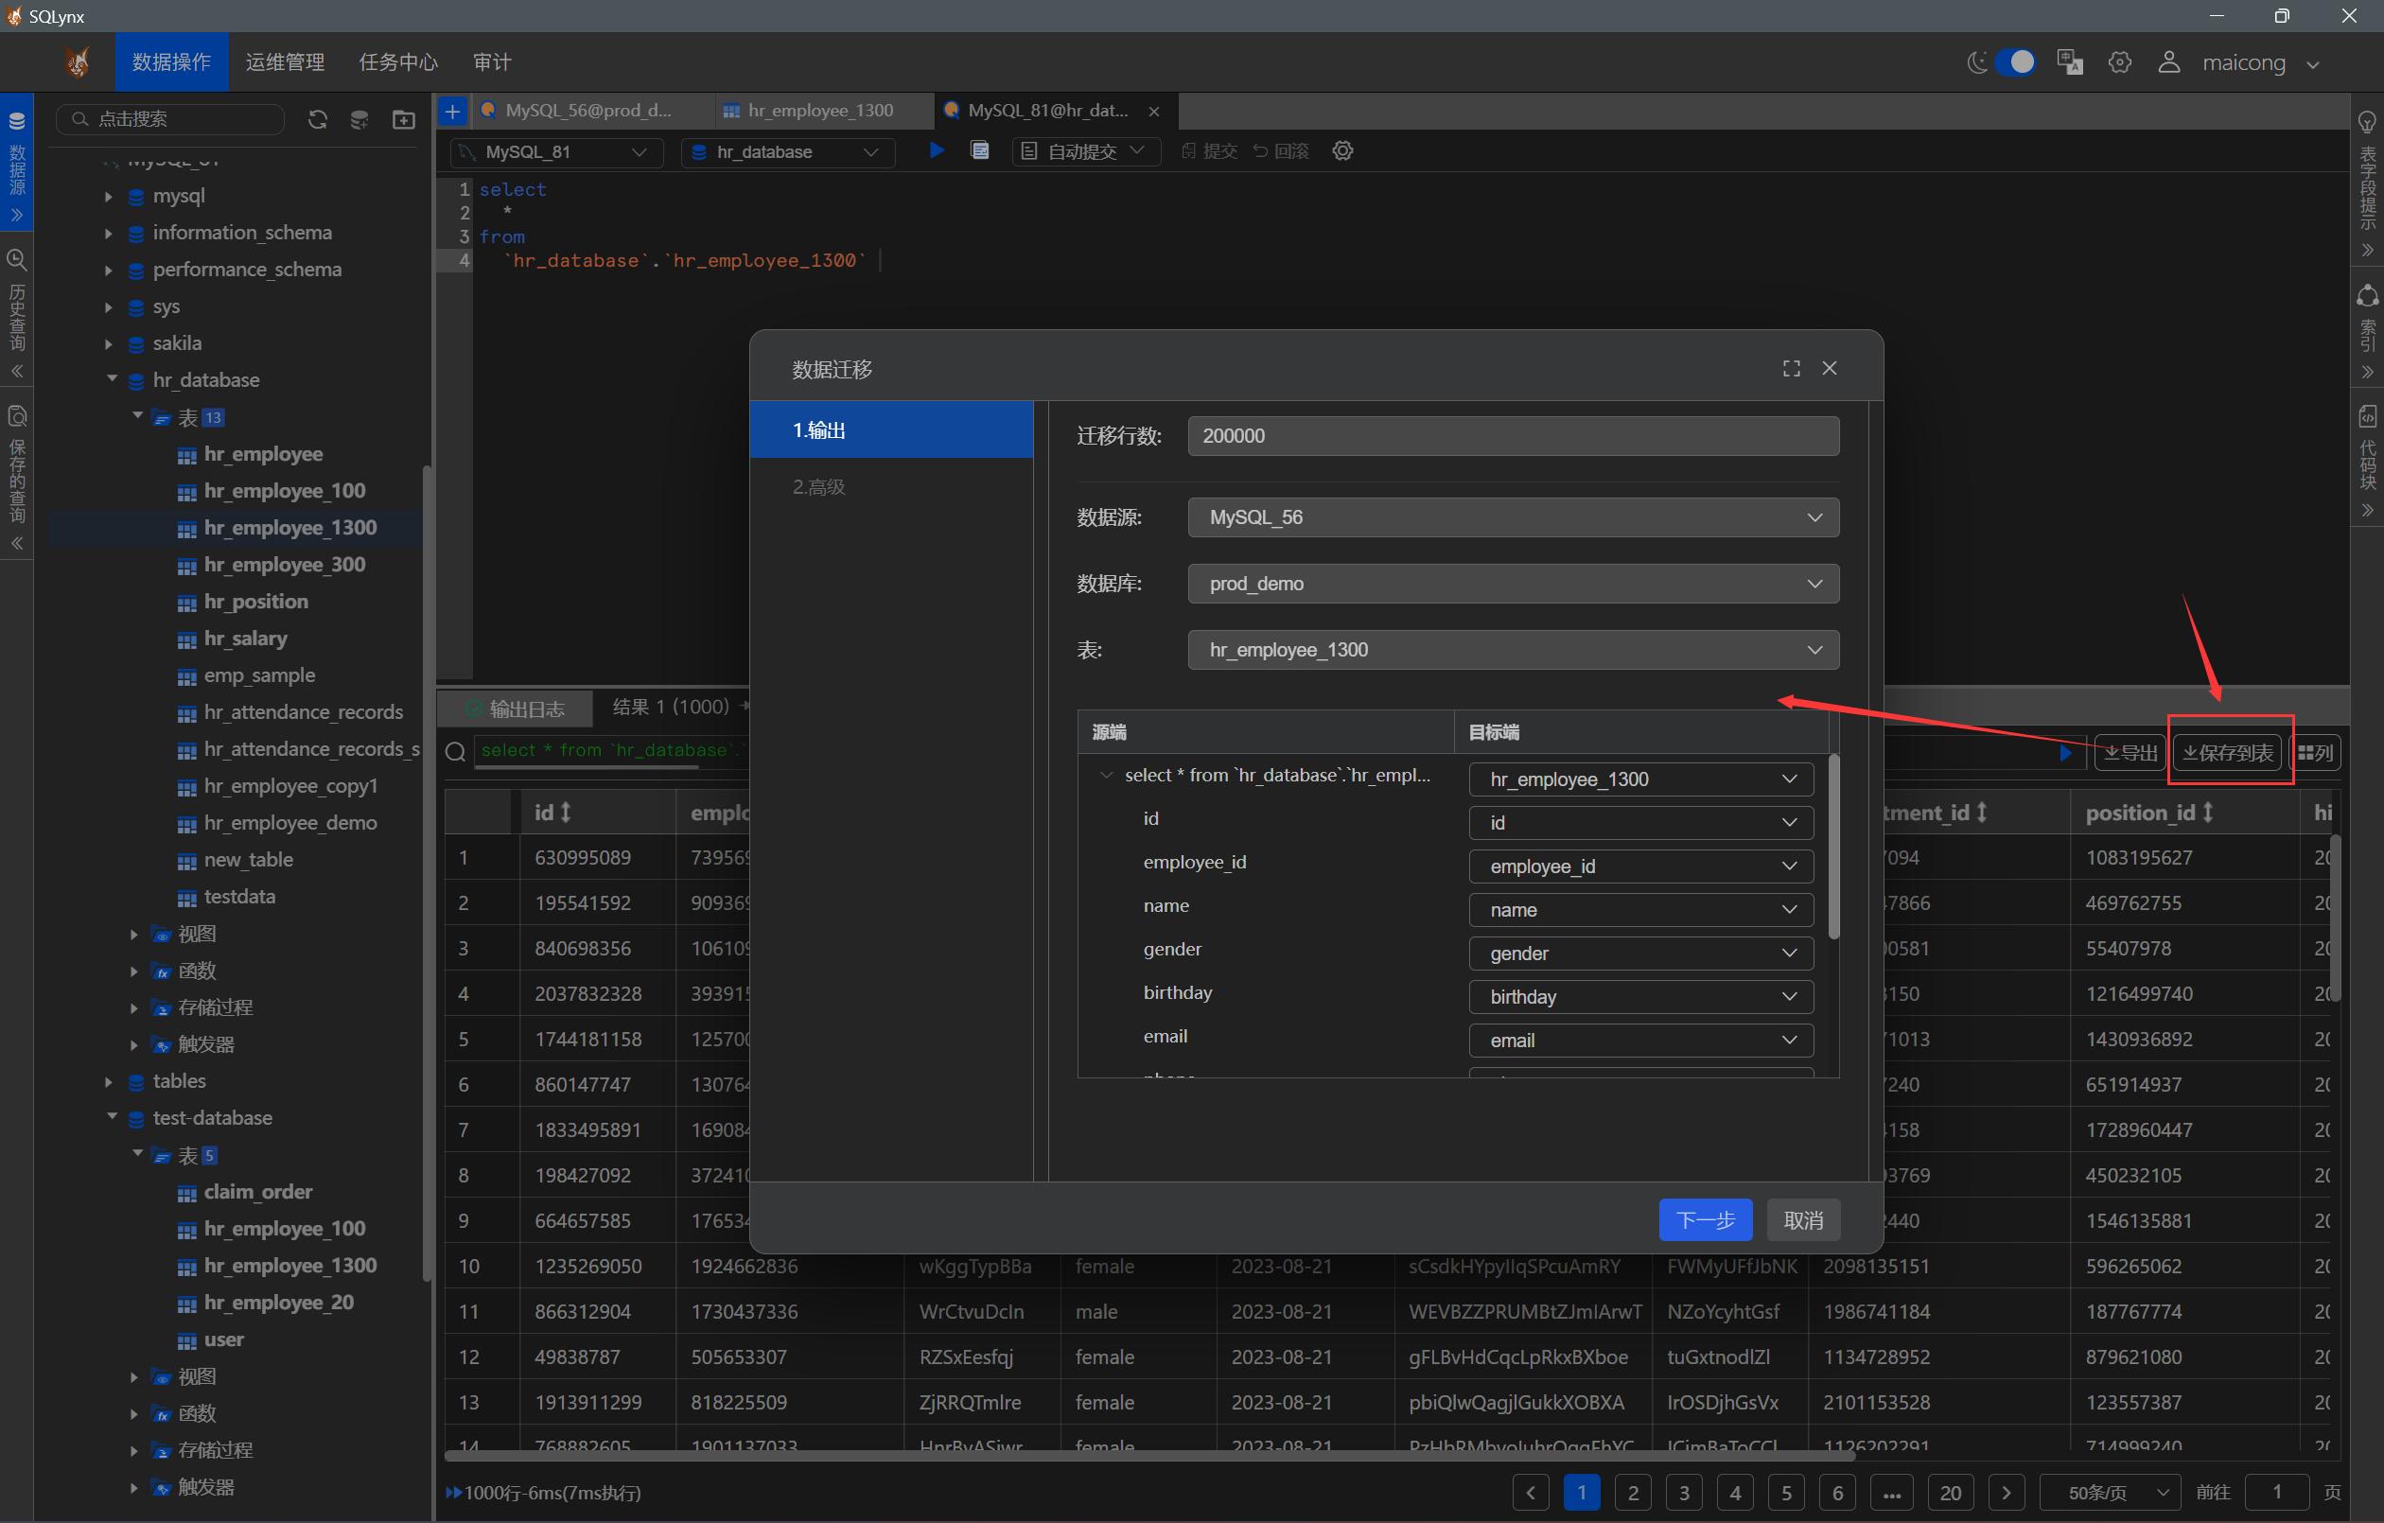Click the 列 columns button
This screenshot has width=2384, height=1523.
point(2316,753)
